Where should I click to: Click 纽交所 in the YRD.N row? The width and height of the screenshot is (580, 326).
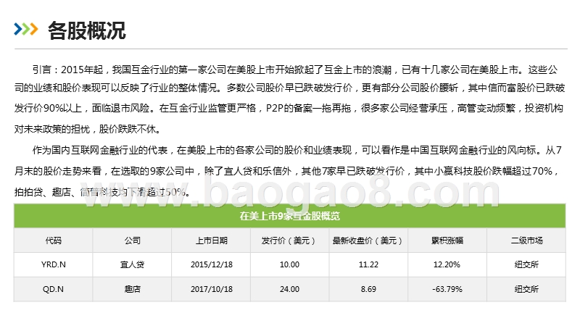click(526, 264)
